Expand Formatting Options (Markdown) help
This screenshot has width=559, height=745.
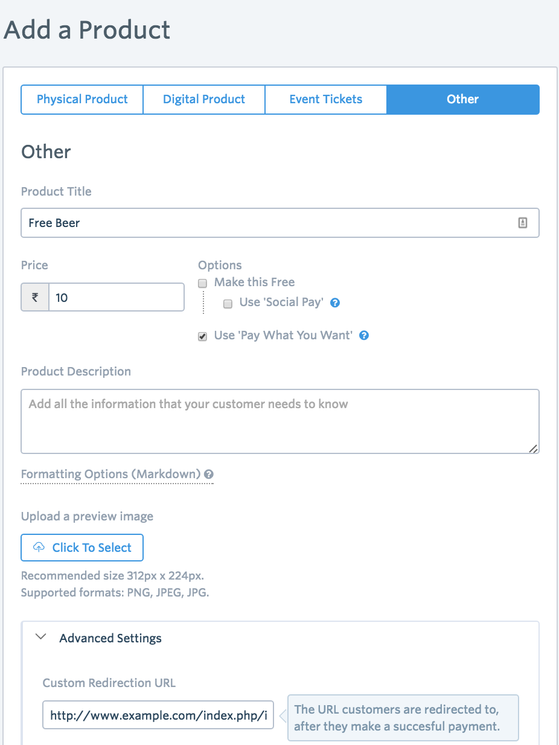click(110, 474)
